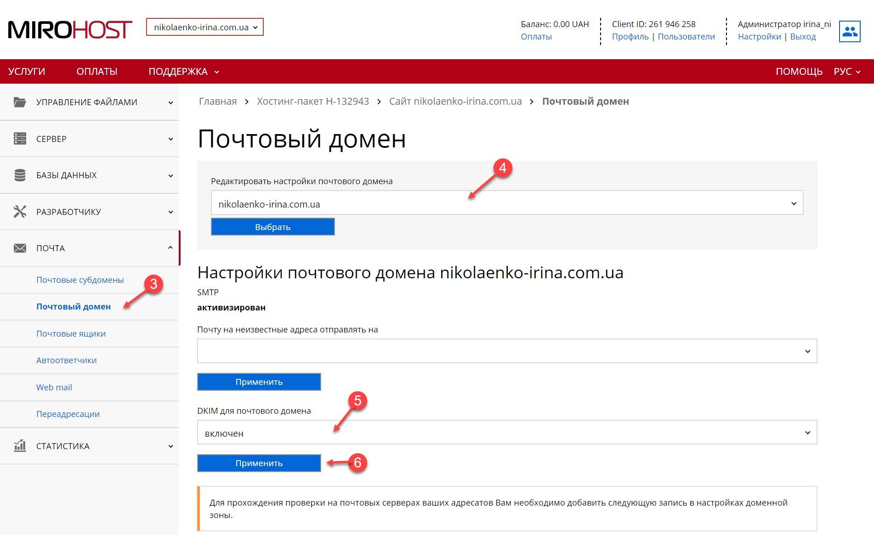
Task: Open Почтовые ящики in sidebar
Action: coord(71,333)
